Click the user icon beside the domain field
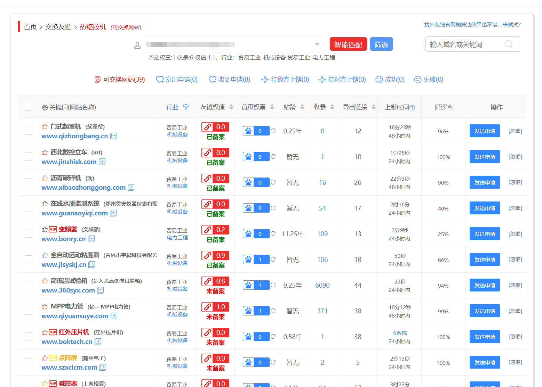542x387 pixels. coord(137,45)
